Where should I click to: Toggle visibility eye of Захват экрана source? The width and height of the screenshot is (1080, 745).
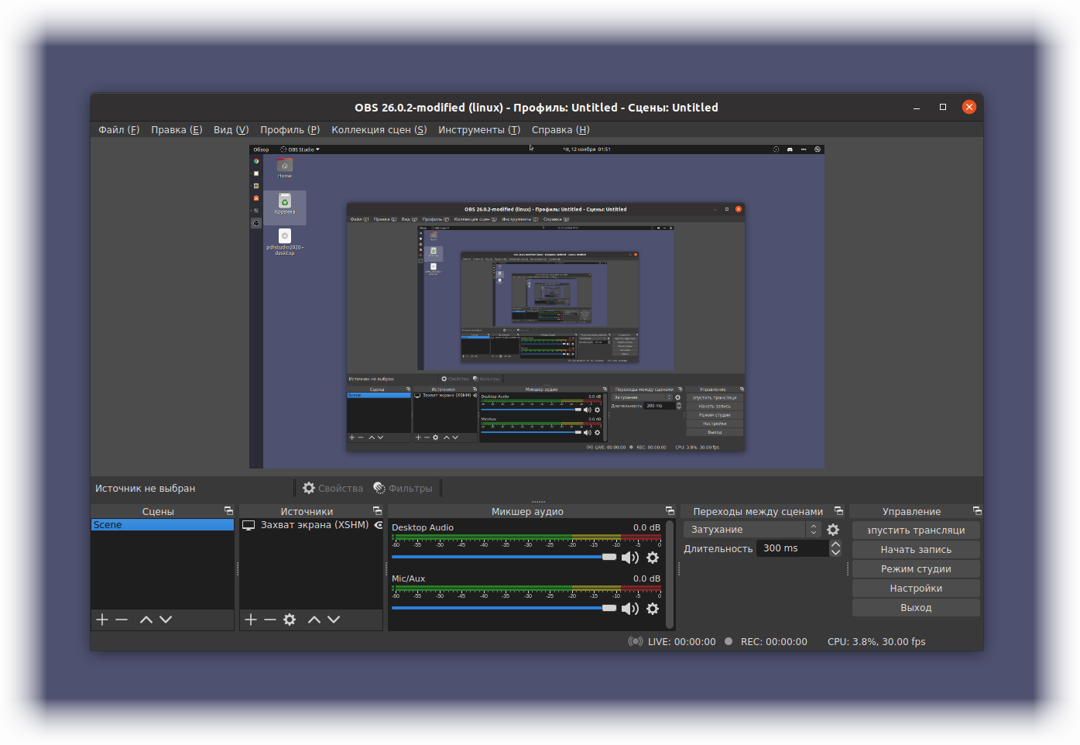click(x=379, y=525)
